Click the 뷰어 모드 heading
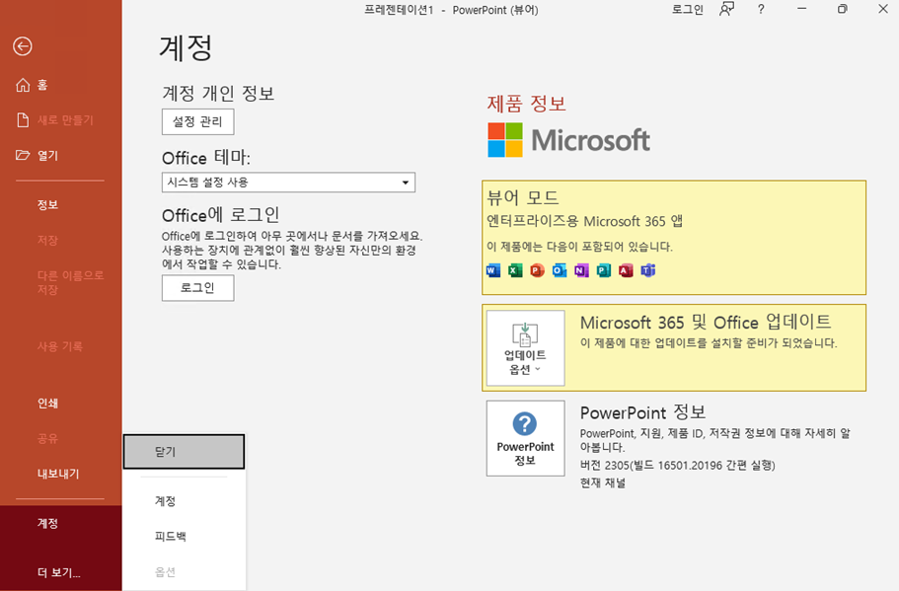Viewport: 899px width, 591px height. pos(523,197)
